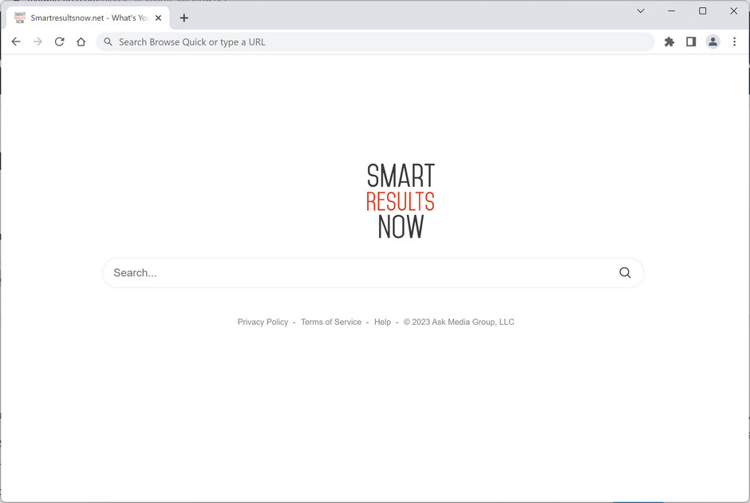750x503 pixels.
Task: Reload the Smartresultsnow.net page
Action: coord(59,42)
